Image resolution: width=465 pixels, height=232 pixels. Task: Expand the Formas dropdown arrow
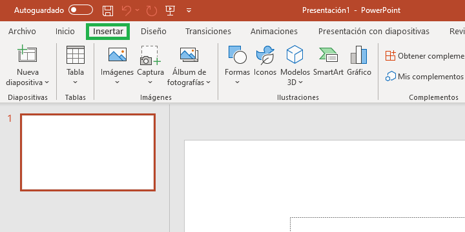[x=237, y=82]
